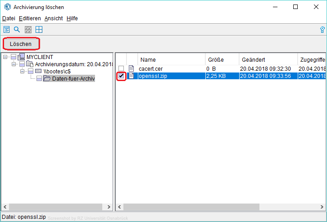Image resolution: width=327 pixels, height=222 pixels.
Task: Click the four-pane window toolbar icon
Action: tap(39, 30)
